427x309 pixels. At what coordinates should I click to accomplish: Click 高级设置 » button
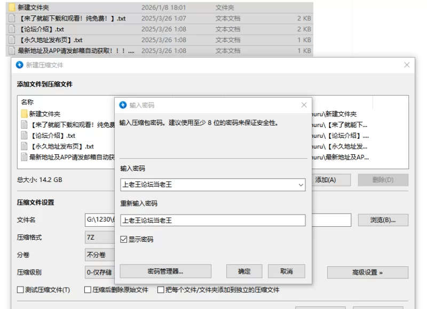point(367,273)
